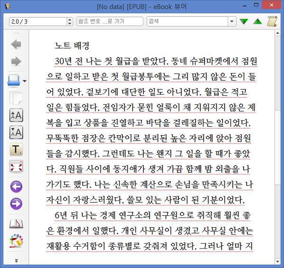The image size is (284, 268).
Task: Increase font size with the larger-A icon
Action: pos(16,115)
